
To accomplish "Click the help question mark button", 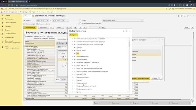I will pyautogui.click(x=192, y=28).
